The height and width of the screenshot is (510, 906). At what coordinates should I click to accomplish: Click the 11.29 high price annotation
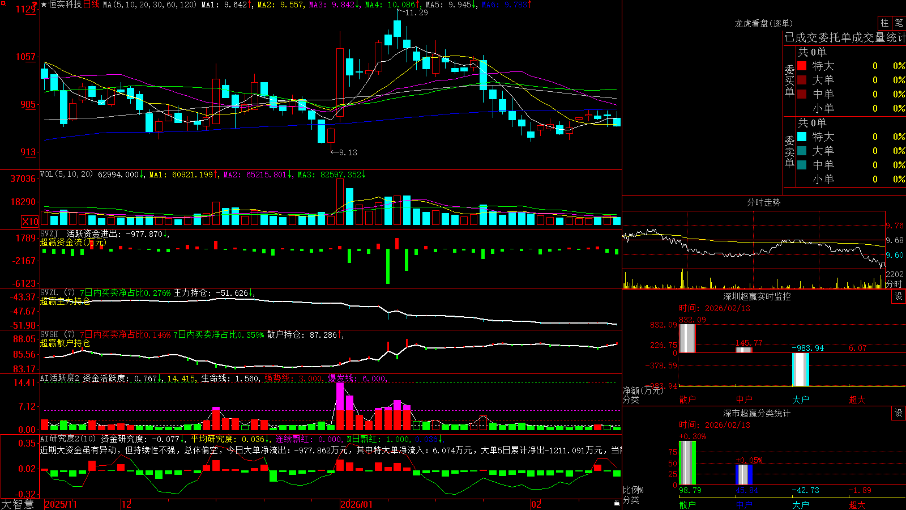coord(417,12)
